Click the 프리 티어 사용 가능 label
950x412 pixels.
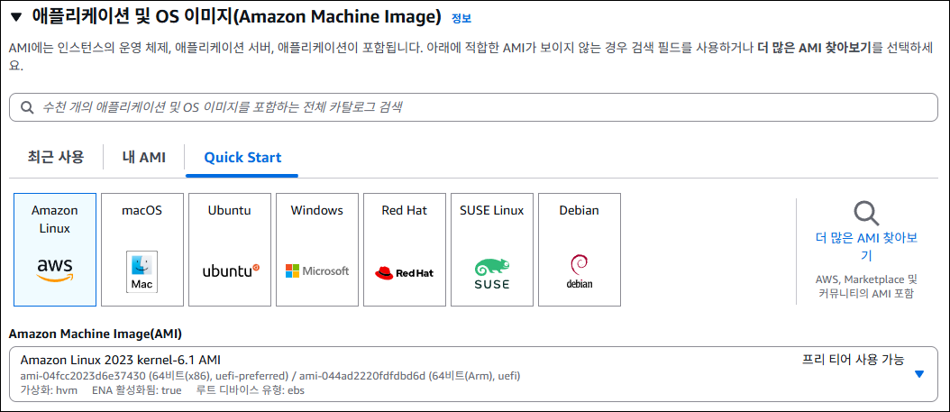point(853,359)
